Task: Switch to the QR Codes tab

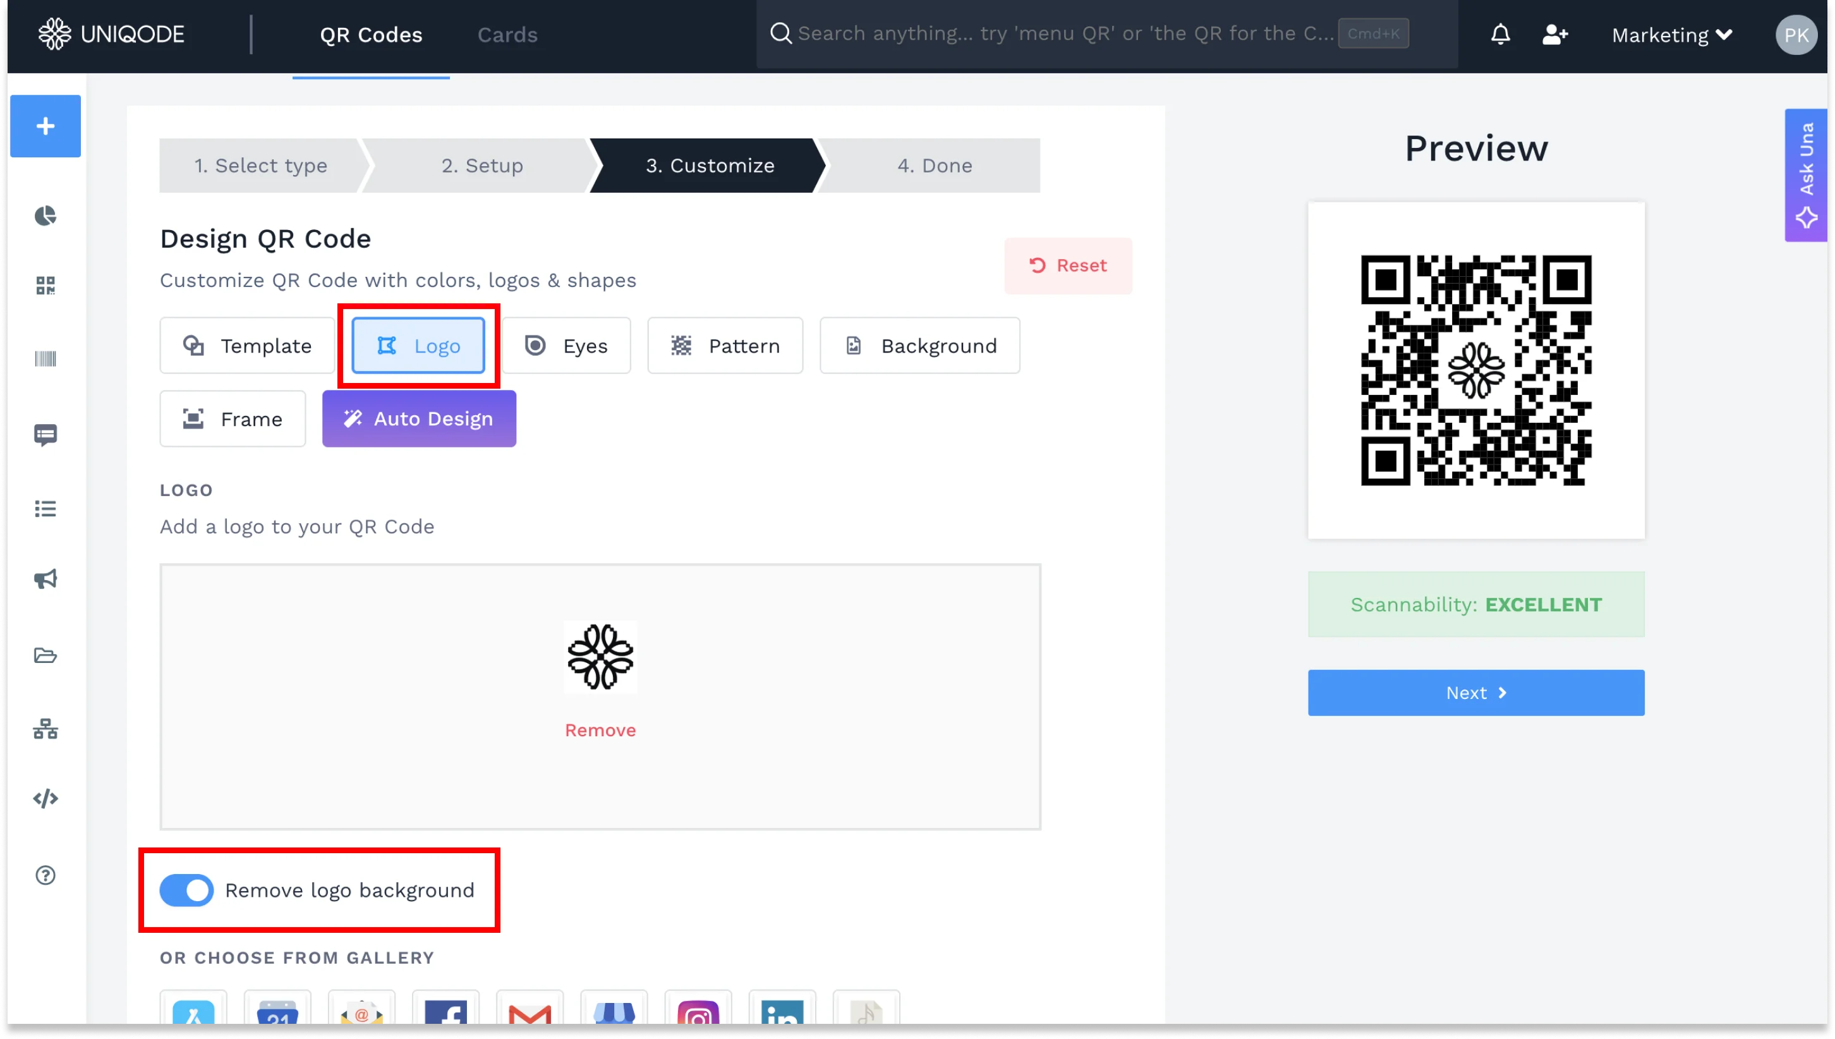Action: point(371,35)
